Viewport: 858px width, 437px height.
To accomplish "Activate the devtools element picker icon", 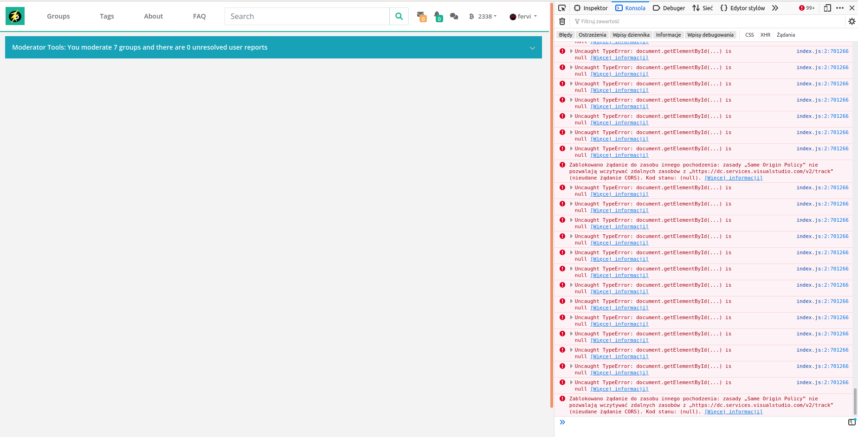I will click(x=562, y=8).
